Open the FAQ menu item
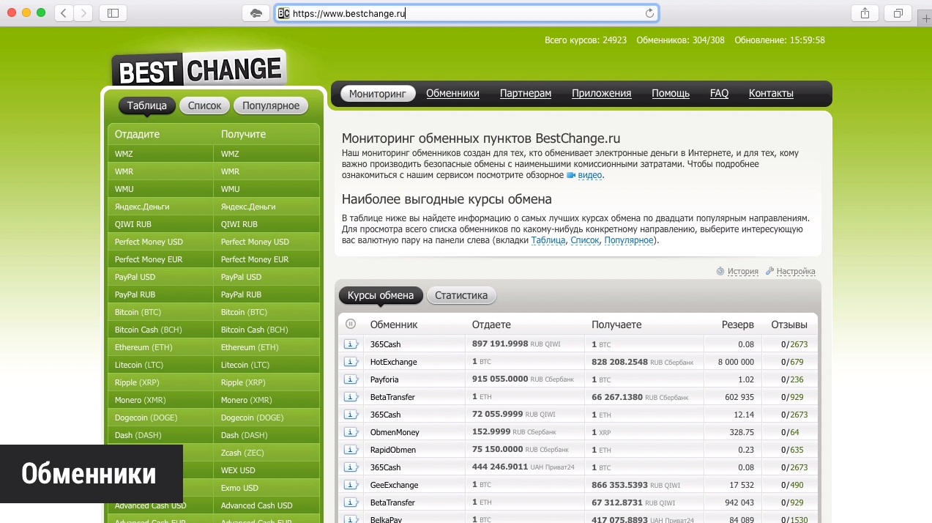The height and width of the screenshot is (523, 932). pos(719,93)
